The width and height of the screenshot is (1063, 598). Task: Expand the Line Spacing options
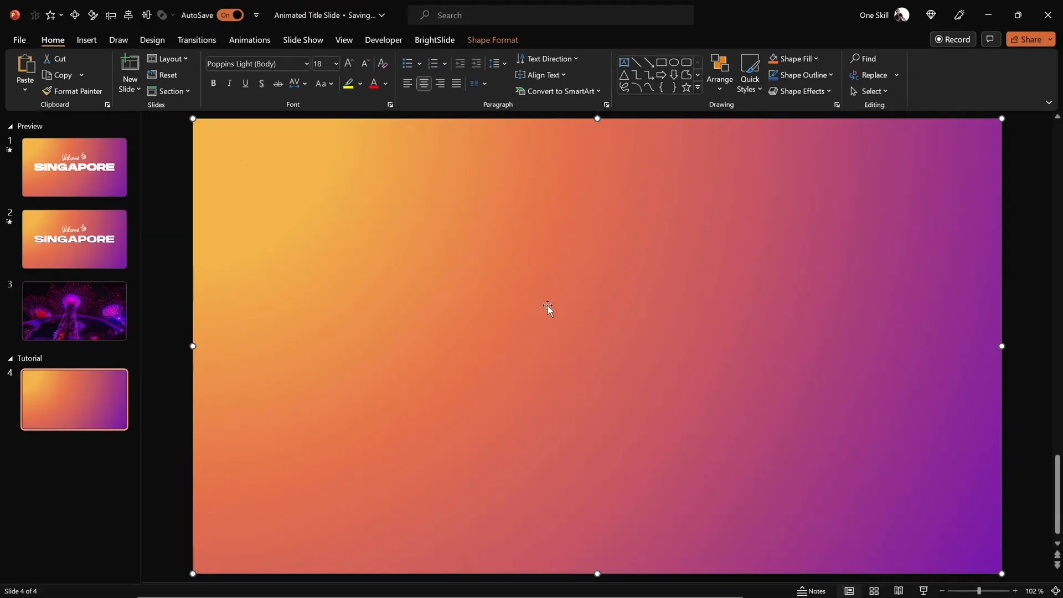click(503, 63)
